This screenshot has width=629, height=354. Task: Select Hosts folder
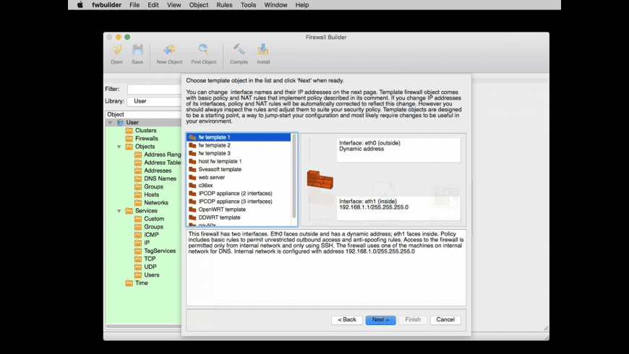tap(147, 194)
